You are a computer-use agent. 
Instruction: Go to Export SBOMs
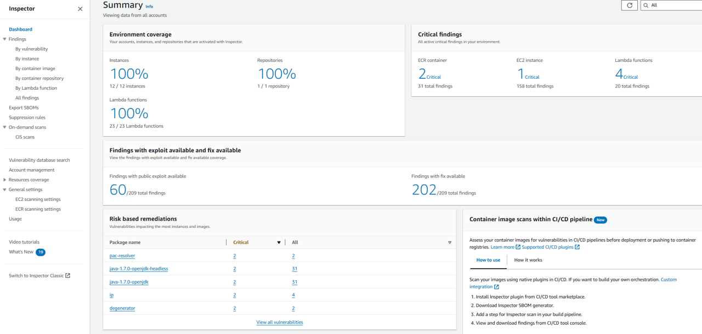pos(24,108)
